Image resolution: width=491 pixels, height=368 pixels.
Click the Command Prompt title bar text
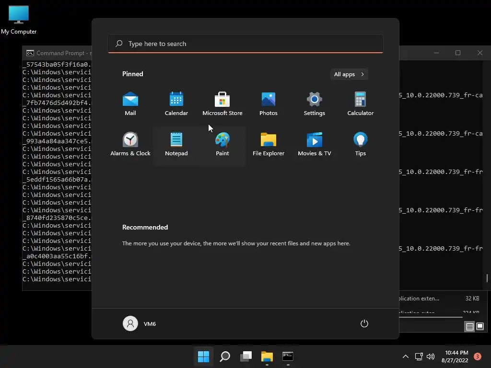click(x=64, y=53)
